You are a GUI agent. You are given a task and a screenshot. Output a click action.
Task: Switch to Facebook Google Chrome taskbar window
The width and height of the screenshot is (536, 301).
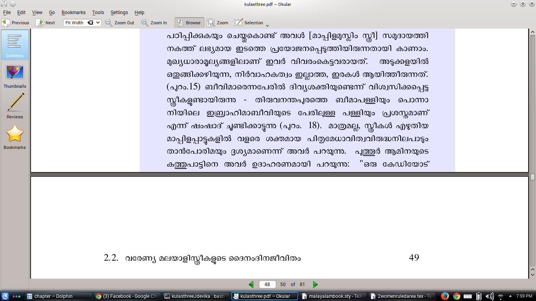tap(127, 296)
